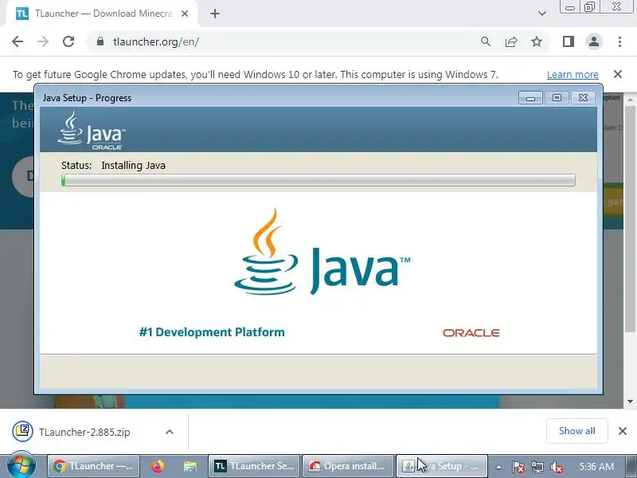This screenshot has height=478, width=637.
Task: Follow the Learn more link
Action: [x=573, y=75]
